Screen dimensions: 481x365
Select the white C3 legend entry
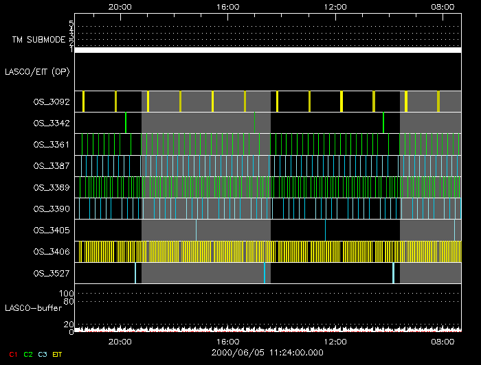pyautogui.click(x=43, y=353)
